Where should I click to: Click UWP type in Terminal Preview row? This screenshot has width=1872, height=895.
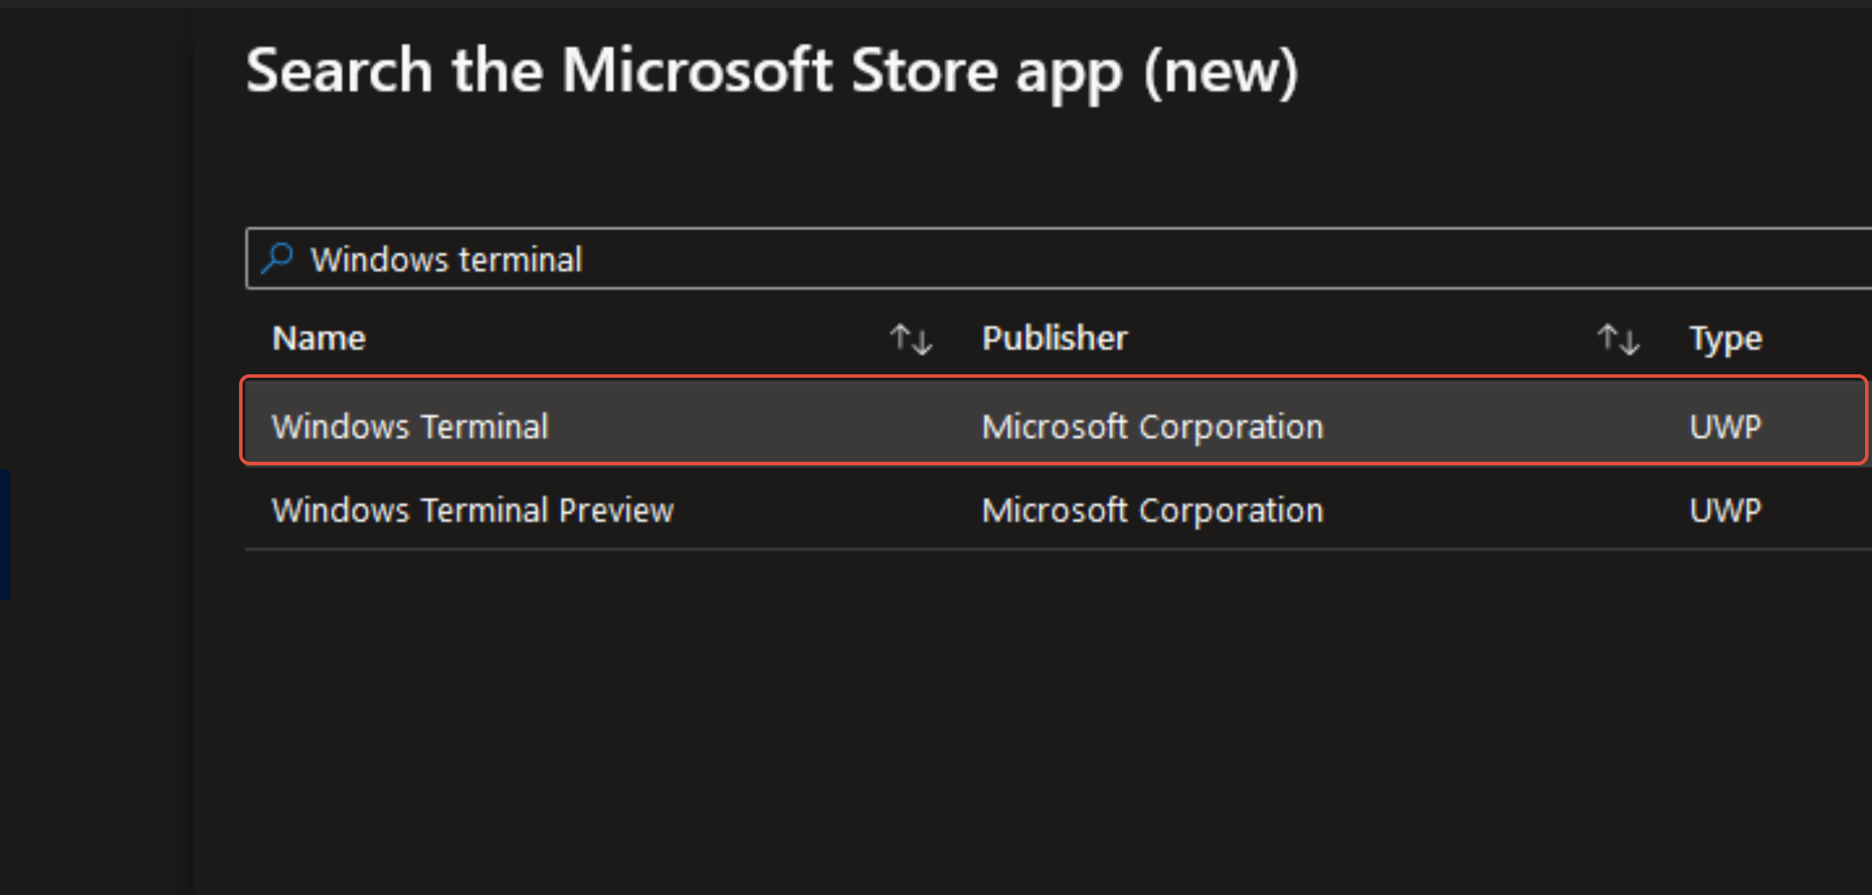[x=1726, y=509]
